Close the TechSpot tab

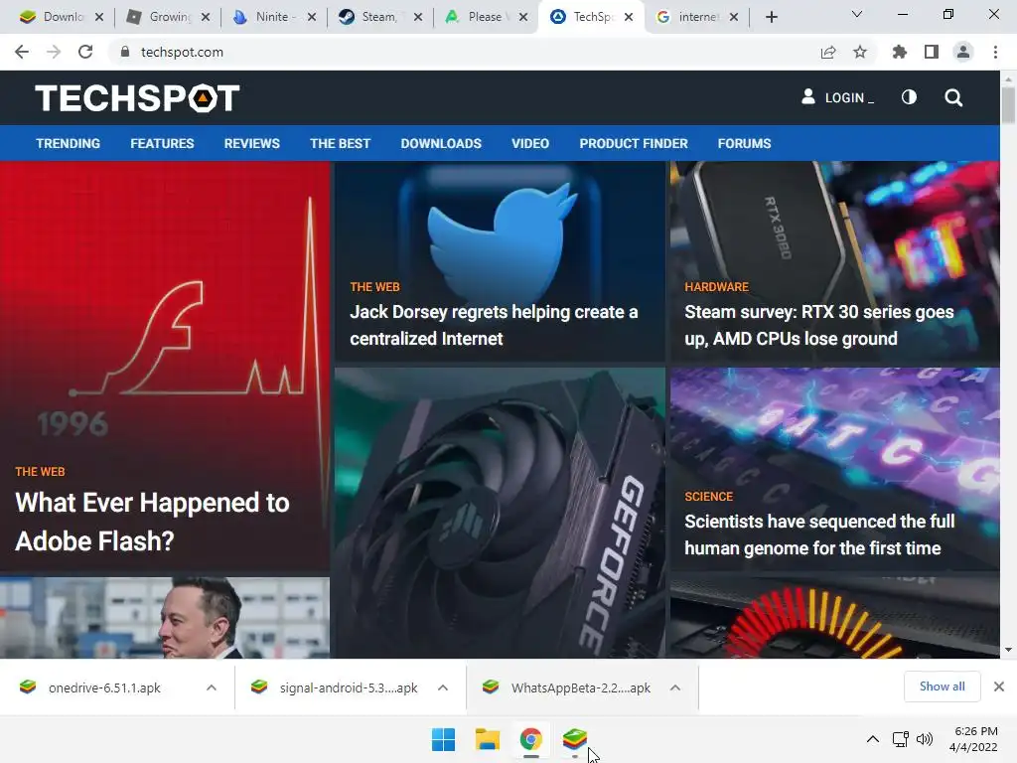629,17
